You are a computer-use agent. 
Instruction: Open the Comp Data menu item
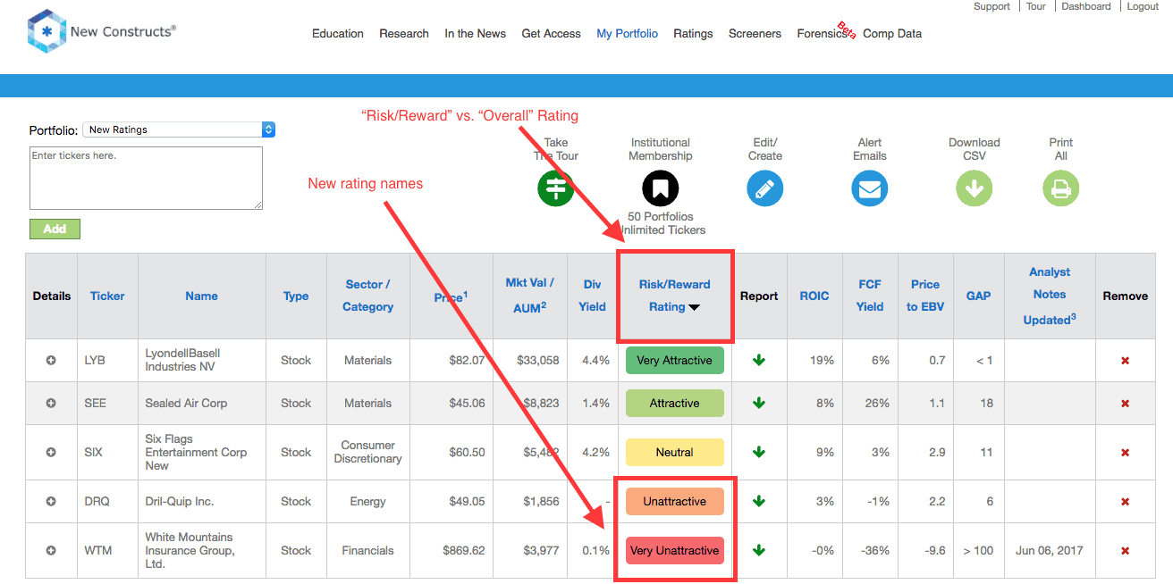pyautogui.click(x=892, y=34)
